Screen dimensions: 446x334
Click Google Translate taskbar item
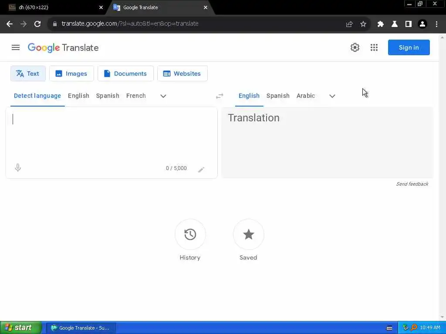[81, 328]
